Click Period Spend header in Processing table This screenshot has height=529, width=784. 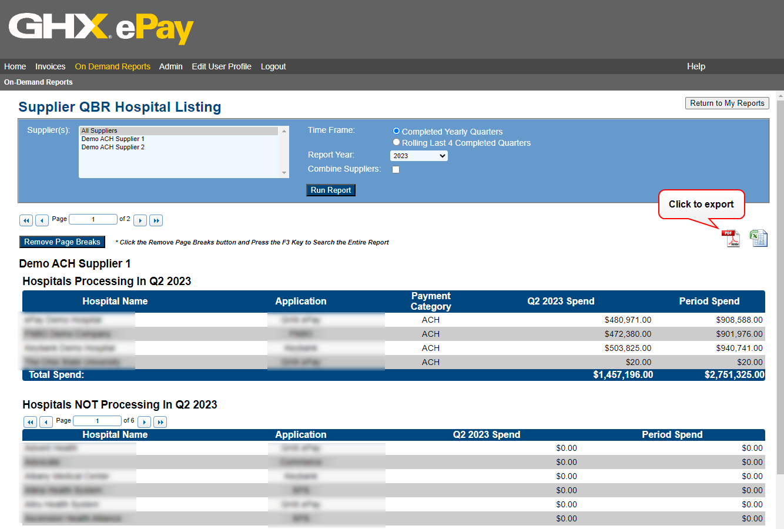pyautogui.click(x=709, y=301)
